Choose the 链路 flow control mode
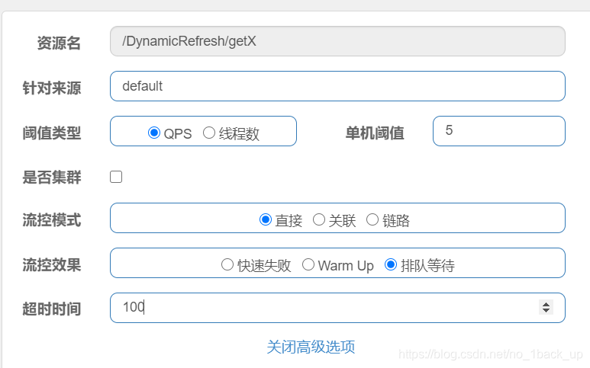Viewport: 590px width, 368px height. pyautogui.click(x=372, y=219)
